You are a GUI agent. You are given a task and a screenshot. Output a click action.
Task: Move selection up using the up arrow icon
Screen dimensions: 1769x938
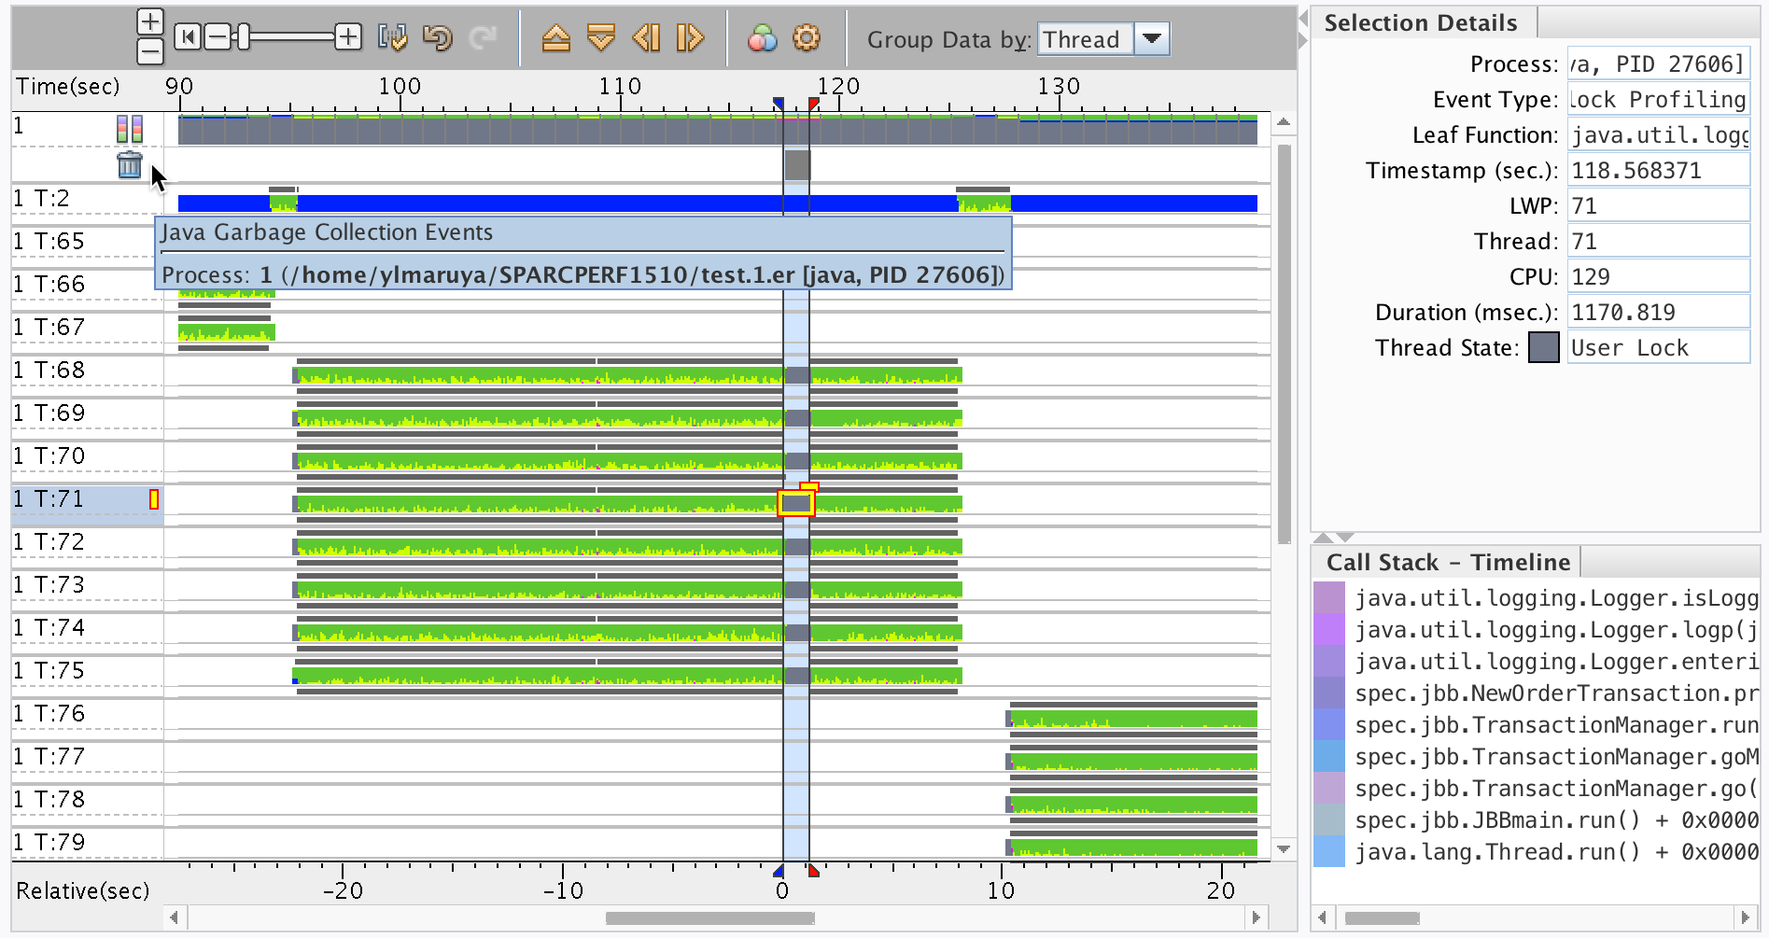pos(555,37)
